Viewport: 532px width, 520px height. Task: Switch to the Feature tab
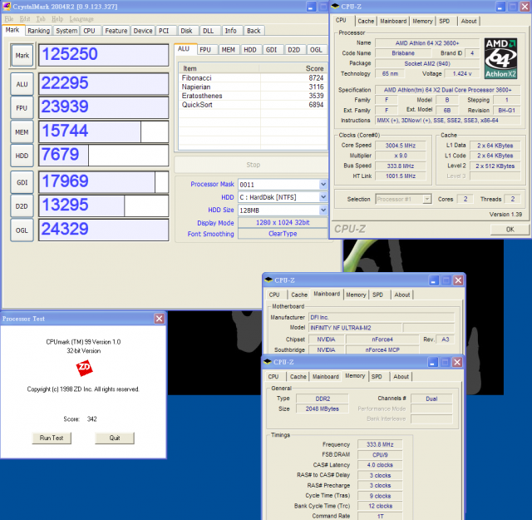tap(116, 31)
